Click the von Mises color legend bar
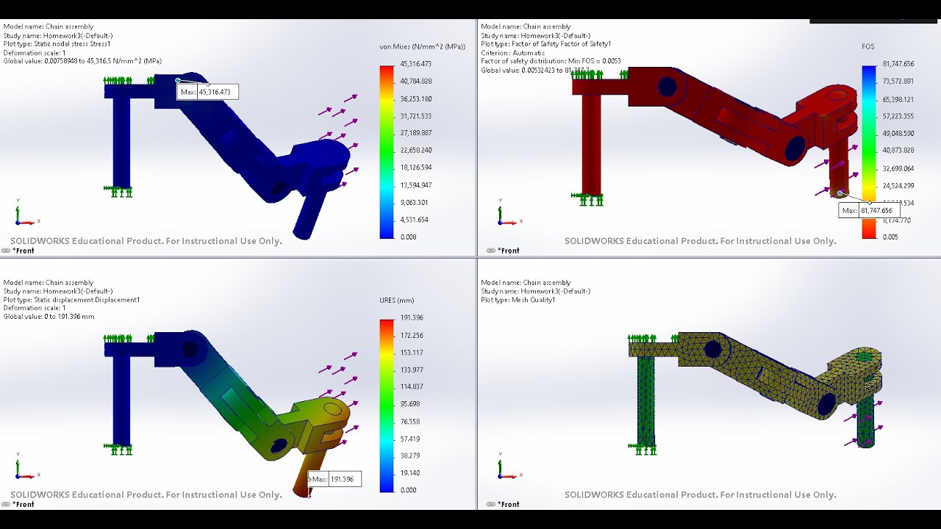Image resolution: width=941 pixels, height=529 pixels. [387, 151]
